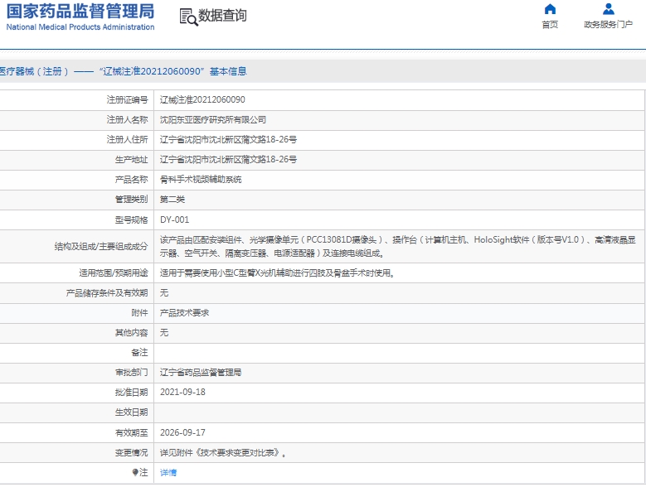646x487 pixels.
Task: Click the composition description mentioning HoloSight软件
Action: click(x=397, y=246)
